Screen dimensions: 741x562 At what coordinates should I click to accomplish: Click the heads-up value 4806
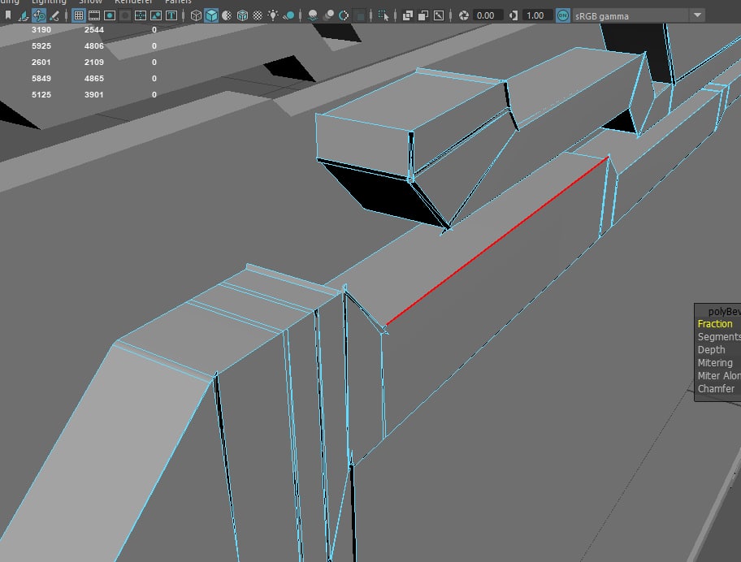(x=94, y=45)
